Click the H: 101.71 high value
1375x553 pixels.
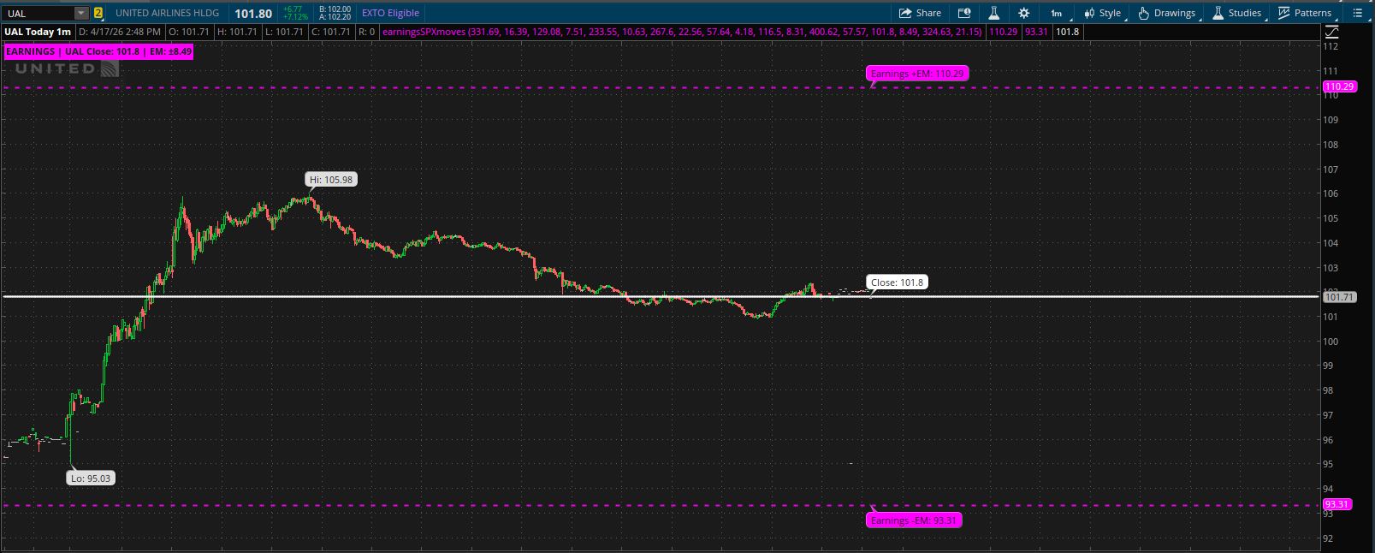(237, 32)
